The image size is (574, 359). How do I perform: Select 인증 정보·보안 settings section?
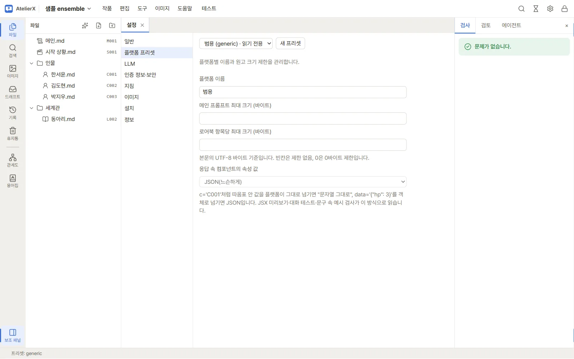tap(157, 75)
